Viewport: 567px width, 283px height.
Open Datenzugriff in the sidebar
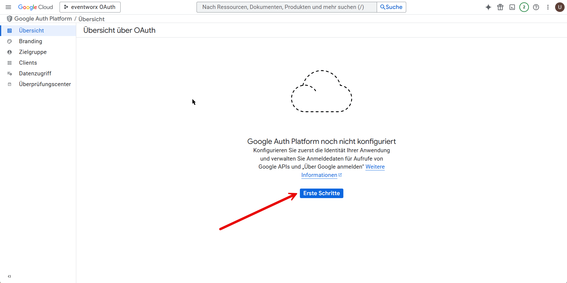(38, 74)
